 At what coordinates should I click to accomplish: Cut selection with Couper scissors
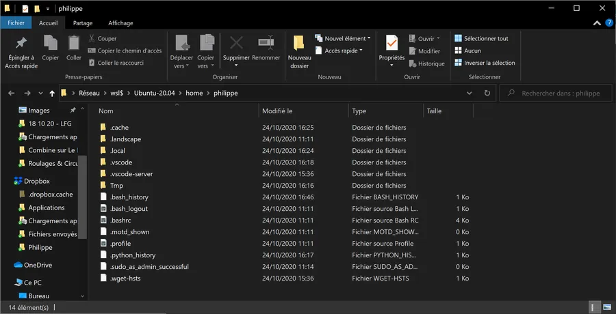pyautogui.click(x=102, y=38)
